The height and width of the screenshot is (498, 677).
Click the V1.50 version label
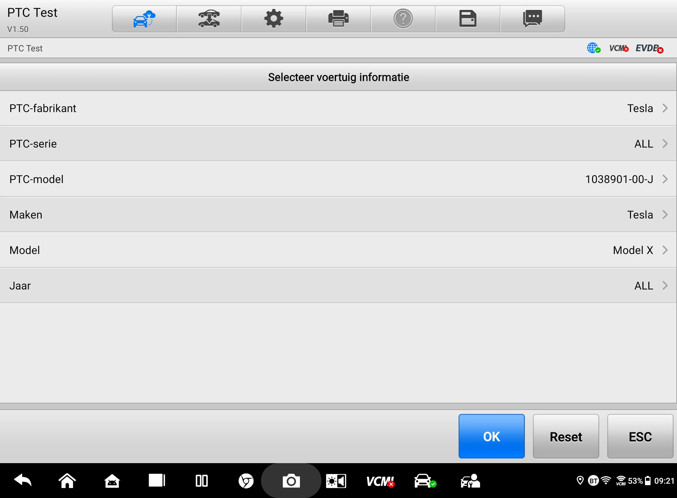point(18,29)
